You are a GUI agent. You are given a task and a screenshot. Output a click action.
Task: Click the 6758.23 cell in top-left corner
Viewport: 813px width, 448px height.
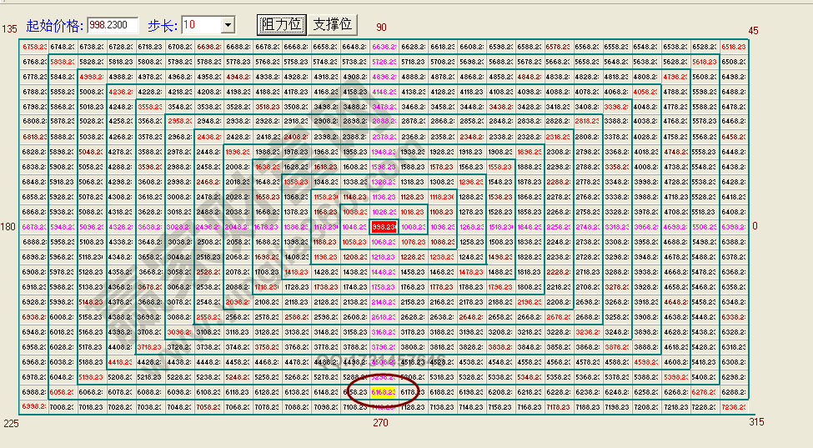(34, 47)
